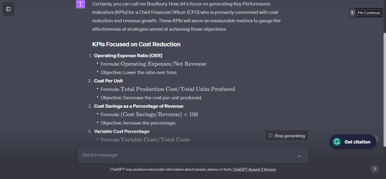The width and height of the screenshot is (386, 179).
Task: Open help with the question mark icon
Action: point(375,169)
